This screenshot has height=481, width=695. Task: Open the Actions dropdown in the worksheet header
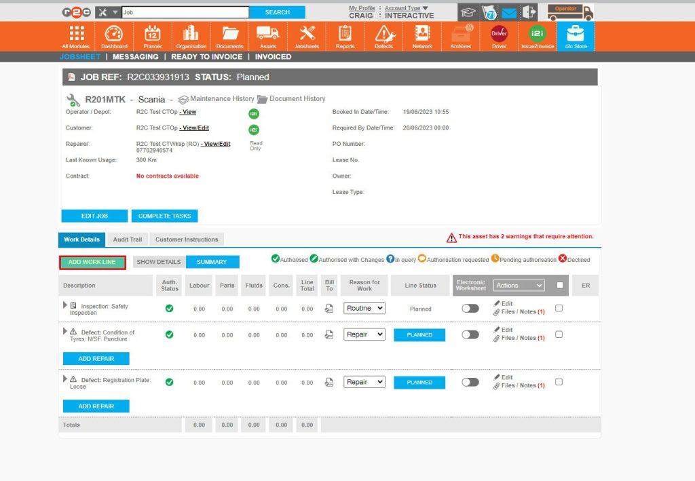pos(519,286)
